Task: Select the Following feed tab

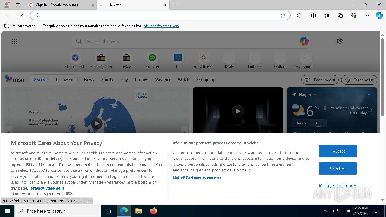Action: pos(65,80)
